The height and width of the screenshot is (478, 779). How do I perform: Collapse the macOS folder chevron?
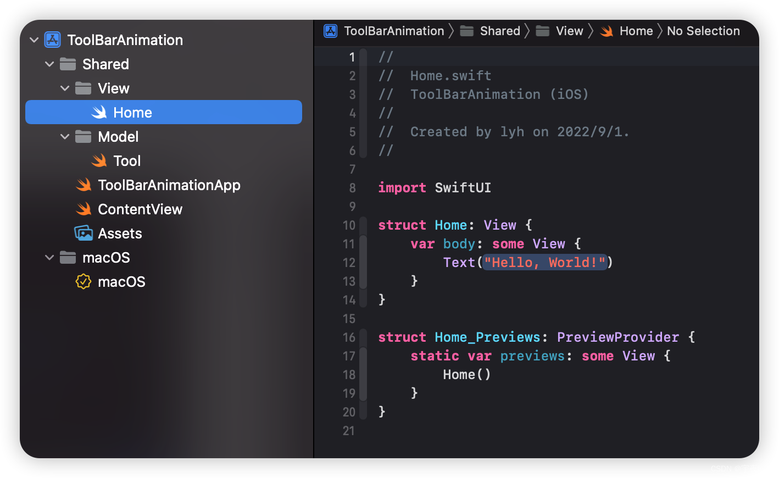pyautogui.click(x=49, y=258)
